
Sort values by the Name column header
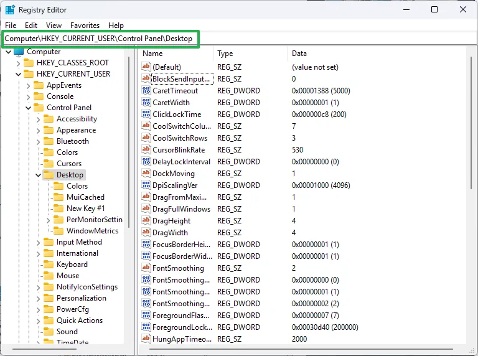[x=174, y=54]
